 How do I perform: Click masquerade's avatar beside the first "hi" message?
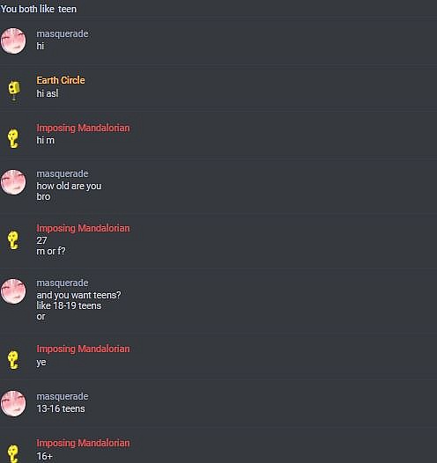pyautogui.click(x=13, y=40)
